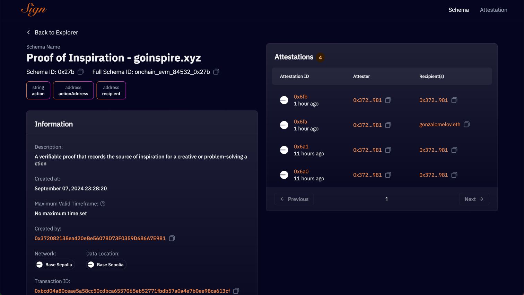Click the Network Base Sepolia badge
This screenshot has width=524, height=295.
pos(55,265)
